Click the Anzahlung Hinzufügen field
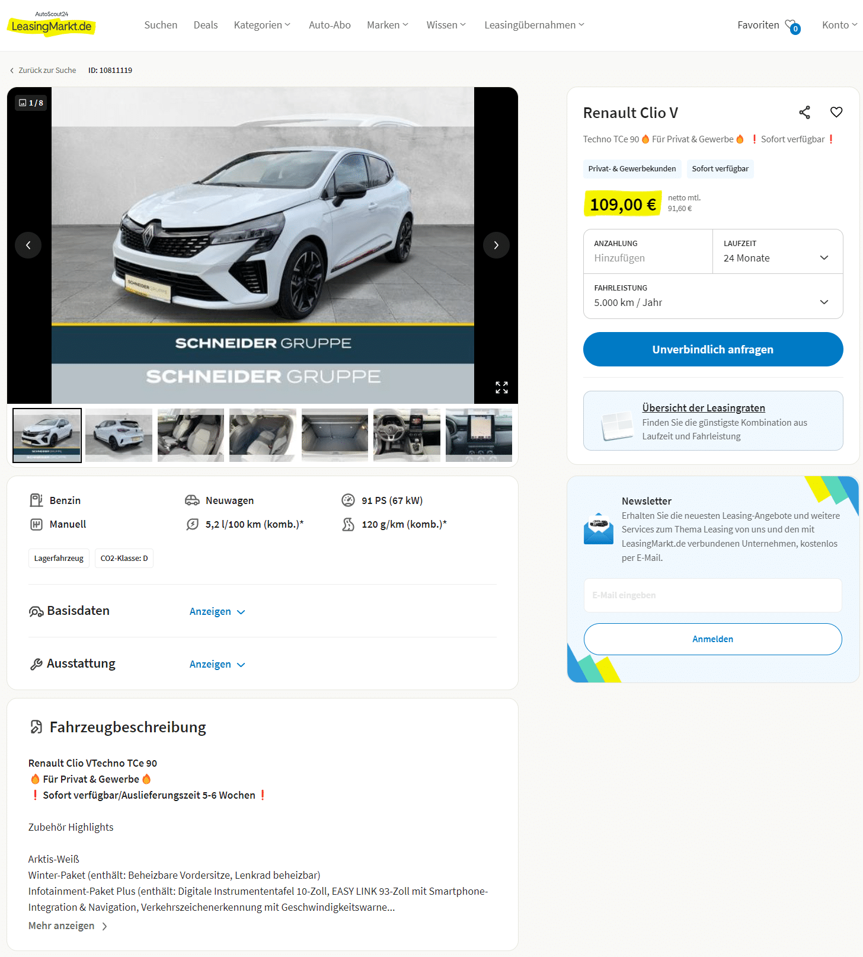863x957 pixels. tap(648, 251)
